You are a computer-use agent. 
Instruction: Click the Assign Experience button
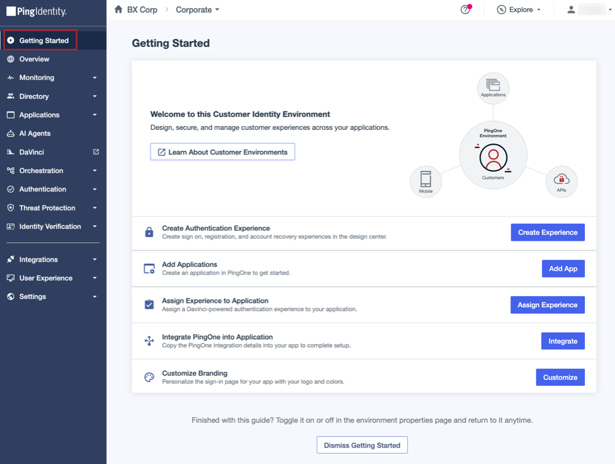pos(547,305)
